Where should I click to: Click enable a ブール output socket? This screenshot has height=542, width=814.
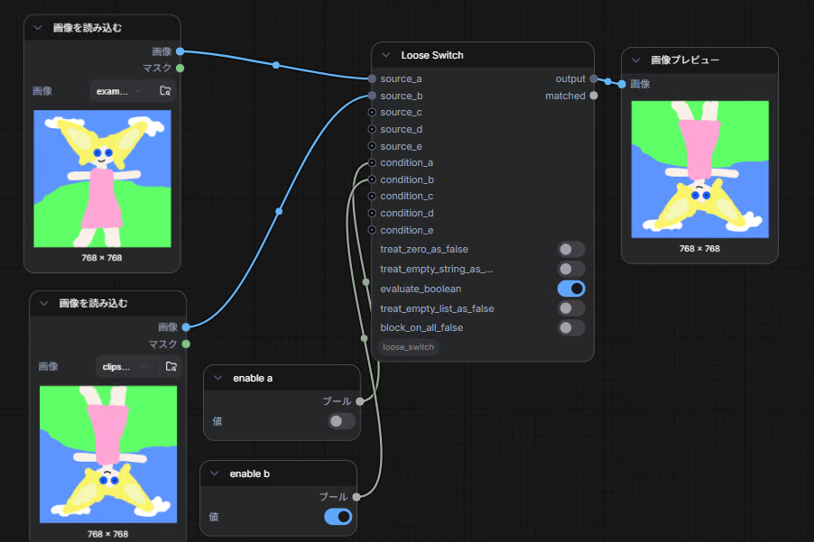[x=360, y=401]
